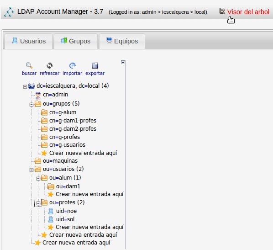The width and height of the screenshot is (273, 250).
Task: Select the ou=dam1 entry
Action: point(68,186)
